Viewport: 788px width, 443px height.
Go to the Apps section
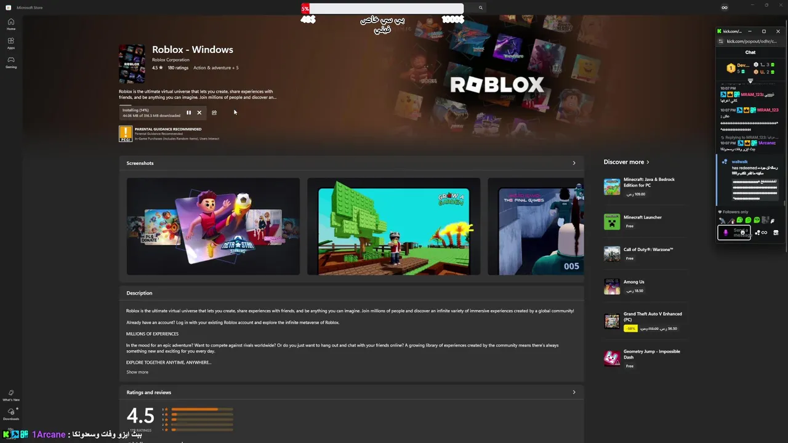tap(11, 43)
